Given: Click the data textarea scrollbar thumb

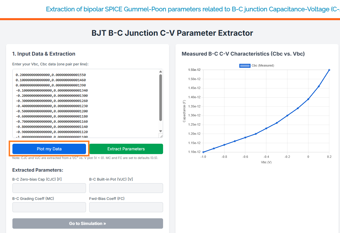Looking at the screenshot, I should (x=160, y=97).
